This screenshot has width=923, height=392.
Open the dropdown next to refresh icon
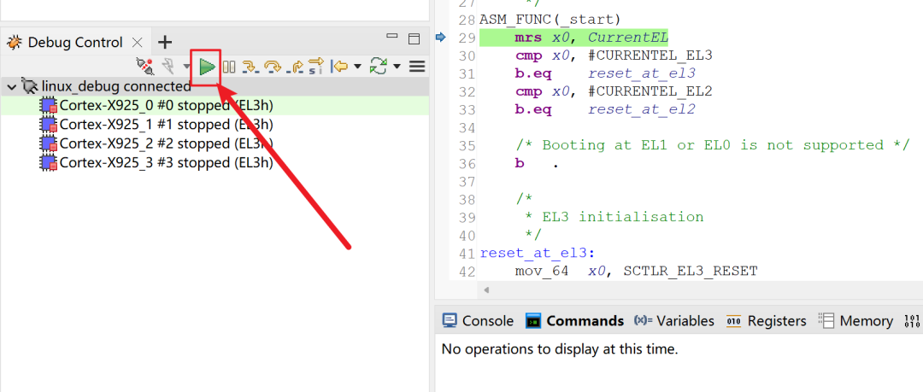tap(397, 66)
